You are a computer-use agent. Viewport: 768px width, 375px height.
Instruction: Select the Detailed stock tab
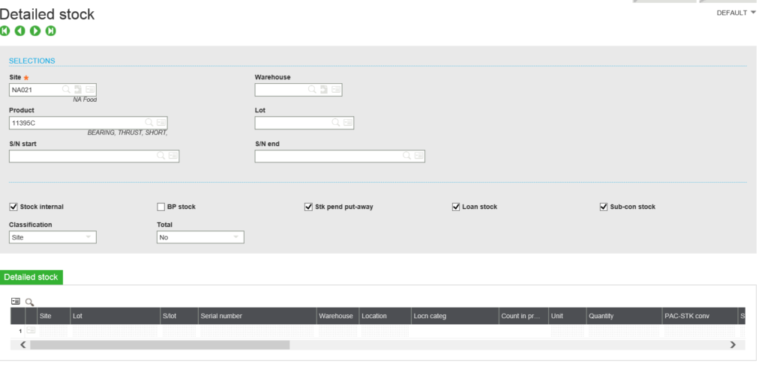(31, 277)
